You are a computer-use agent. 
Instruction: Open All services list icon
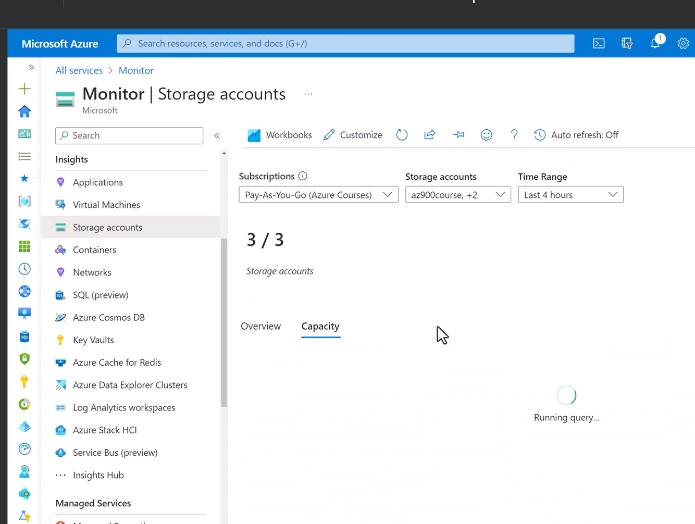(x=24, y=156)
